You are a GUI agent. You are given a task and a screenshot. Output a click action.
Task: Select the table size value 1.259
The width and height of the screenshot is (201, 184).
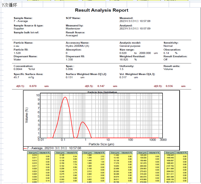89,158
